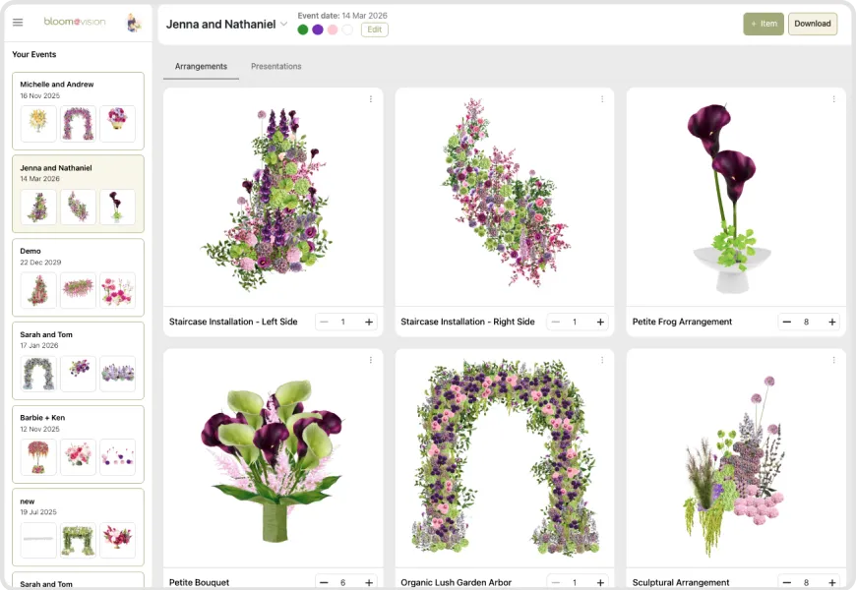Screen dimensions: 856x590
Task: Open the Barbie + Ken event
Action: pyautogui.click(x=78, y=444)
